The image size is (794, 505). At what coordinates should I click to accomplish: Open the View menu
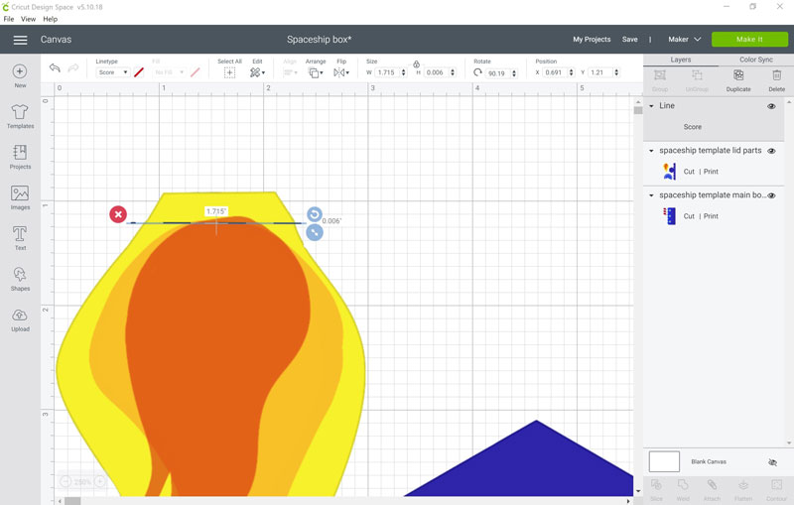pos(28,19)
